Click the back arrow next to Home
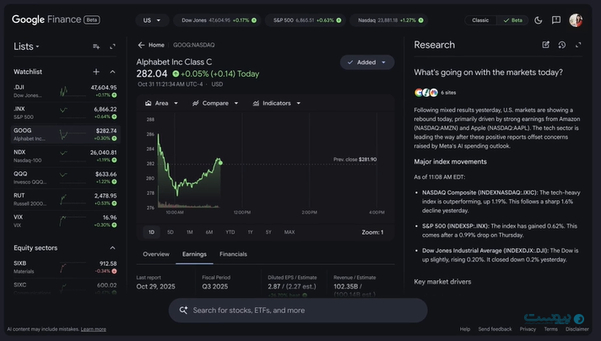The image size is (601, 341). point(142,45)
